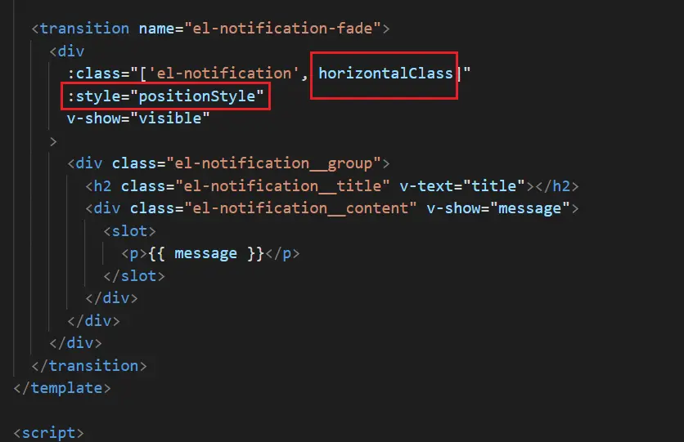Click the v-show visible attribute
Screen dimensions: 684x442
click(x=138, y=118)
